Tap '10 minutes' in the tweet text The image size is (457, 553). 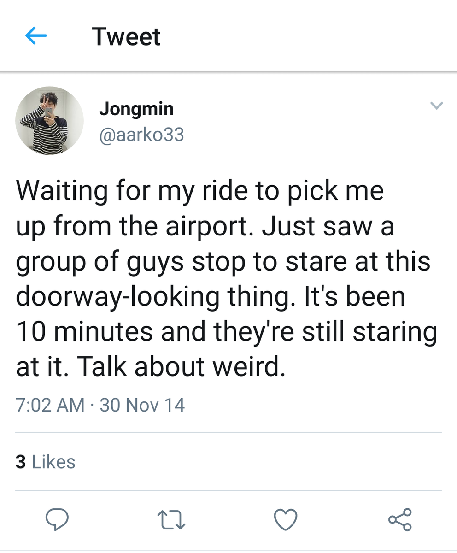click(x=86, y=332)
